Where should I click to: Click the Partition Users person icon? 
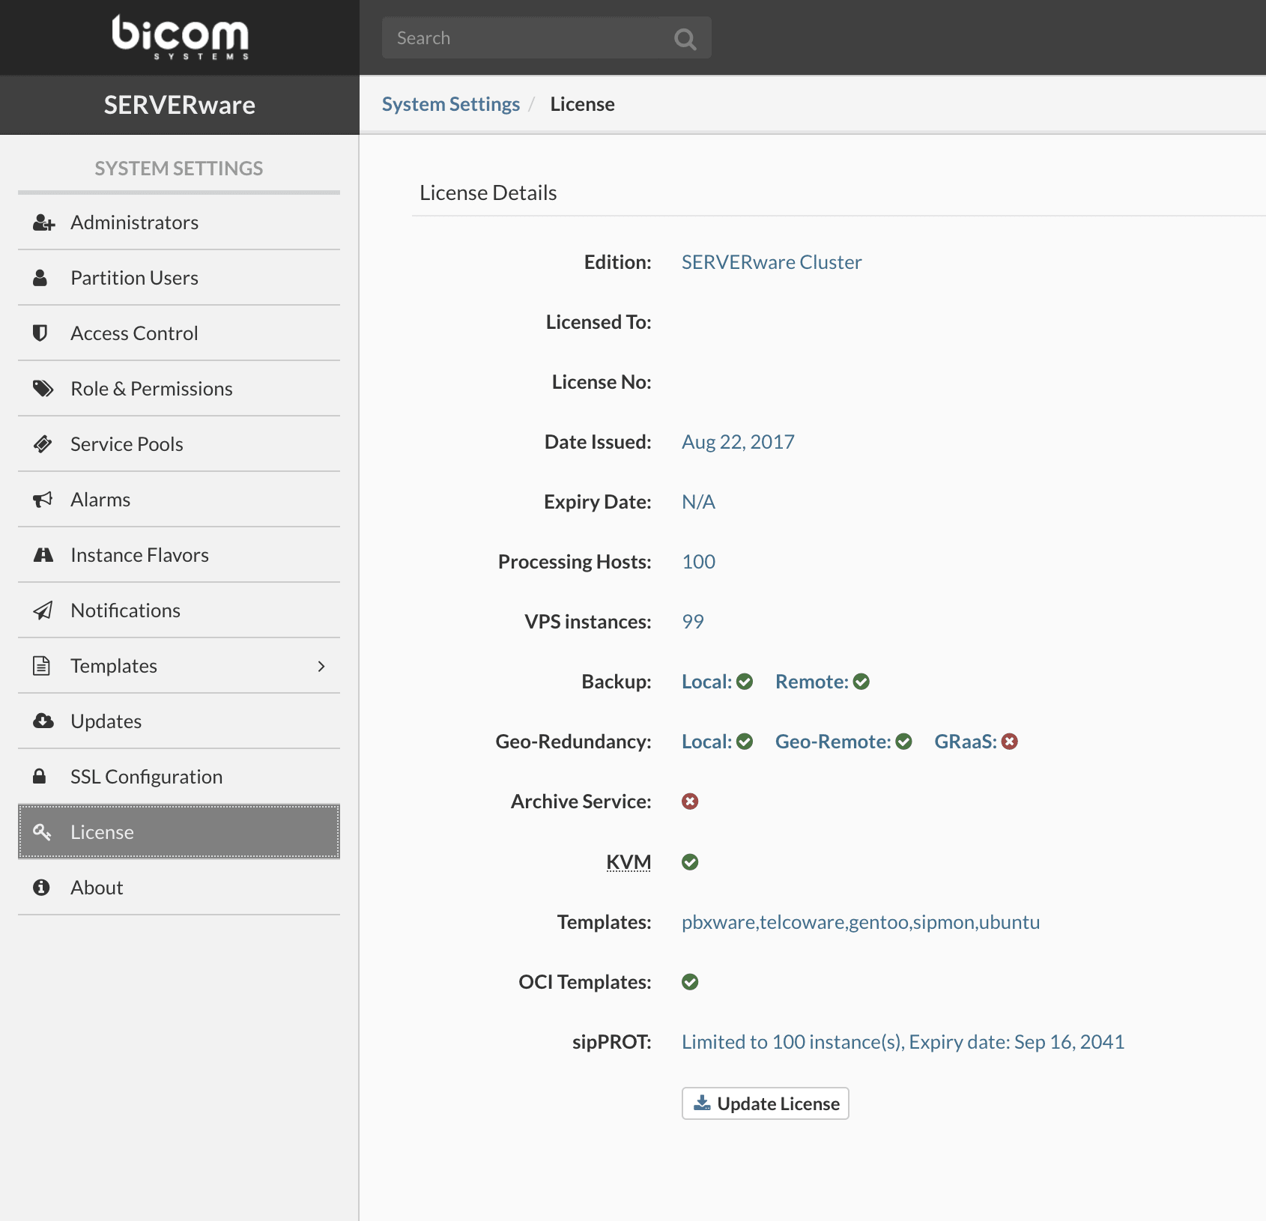(x=40, y=278)
